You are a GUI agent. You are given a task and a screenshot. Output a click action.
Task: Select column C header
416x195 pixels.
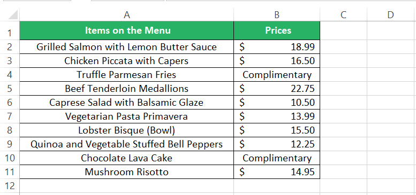343,14
